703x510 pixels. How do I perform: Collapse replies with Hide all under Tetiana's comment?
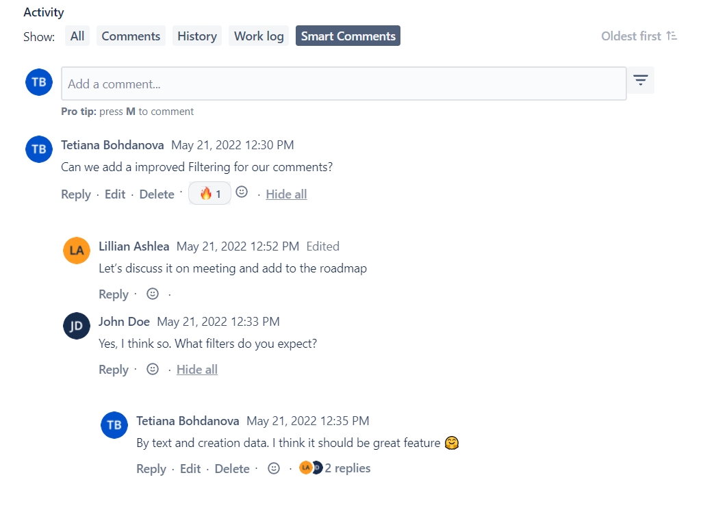(x=286, y=194)
